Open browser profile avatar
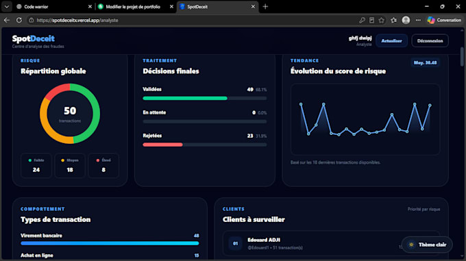The height and width of the screenshot is (261, 466). click(406, 20)
